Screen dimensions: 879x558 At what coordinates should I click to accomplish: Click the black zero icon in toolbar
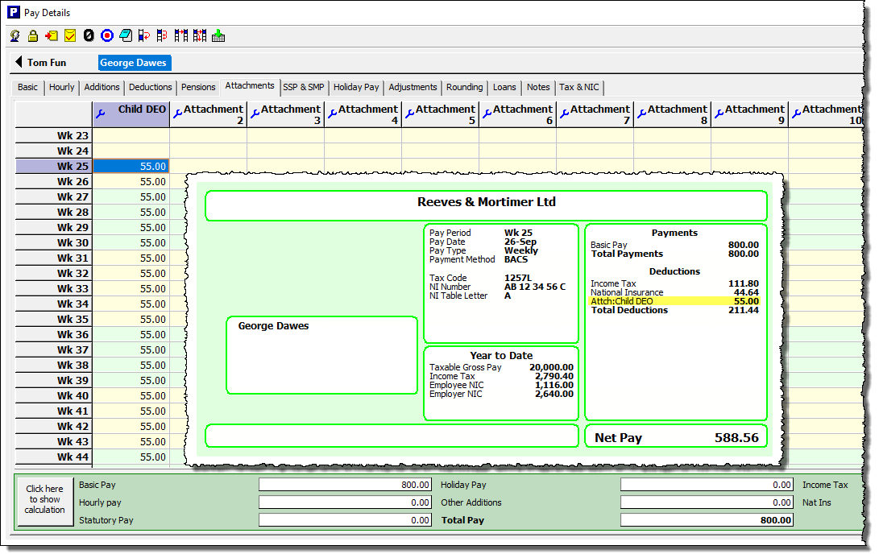click(x=89, y=36)
